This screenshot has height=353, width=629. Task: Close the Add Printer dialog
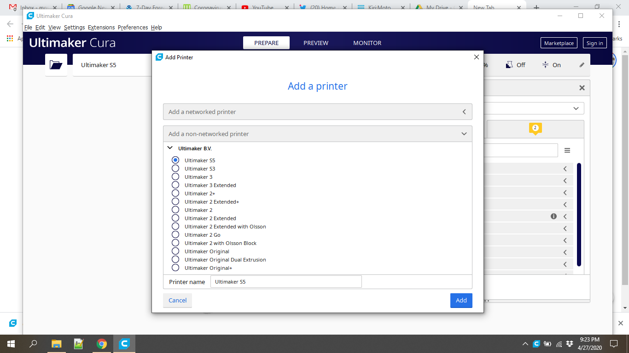coord(477,57)
